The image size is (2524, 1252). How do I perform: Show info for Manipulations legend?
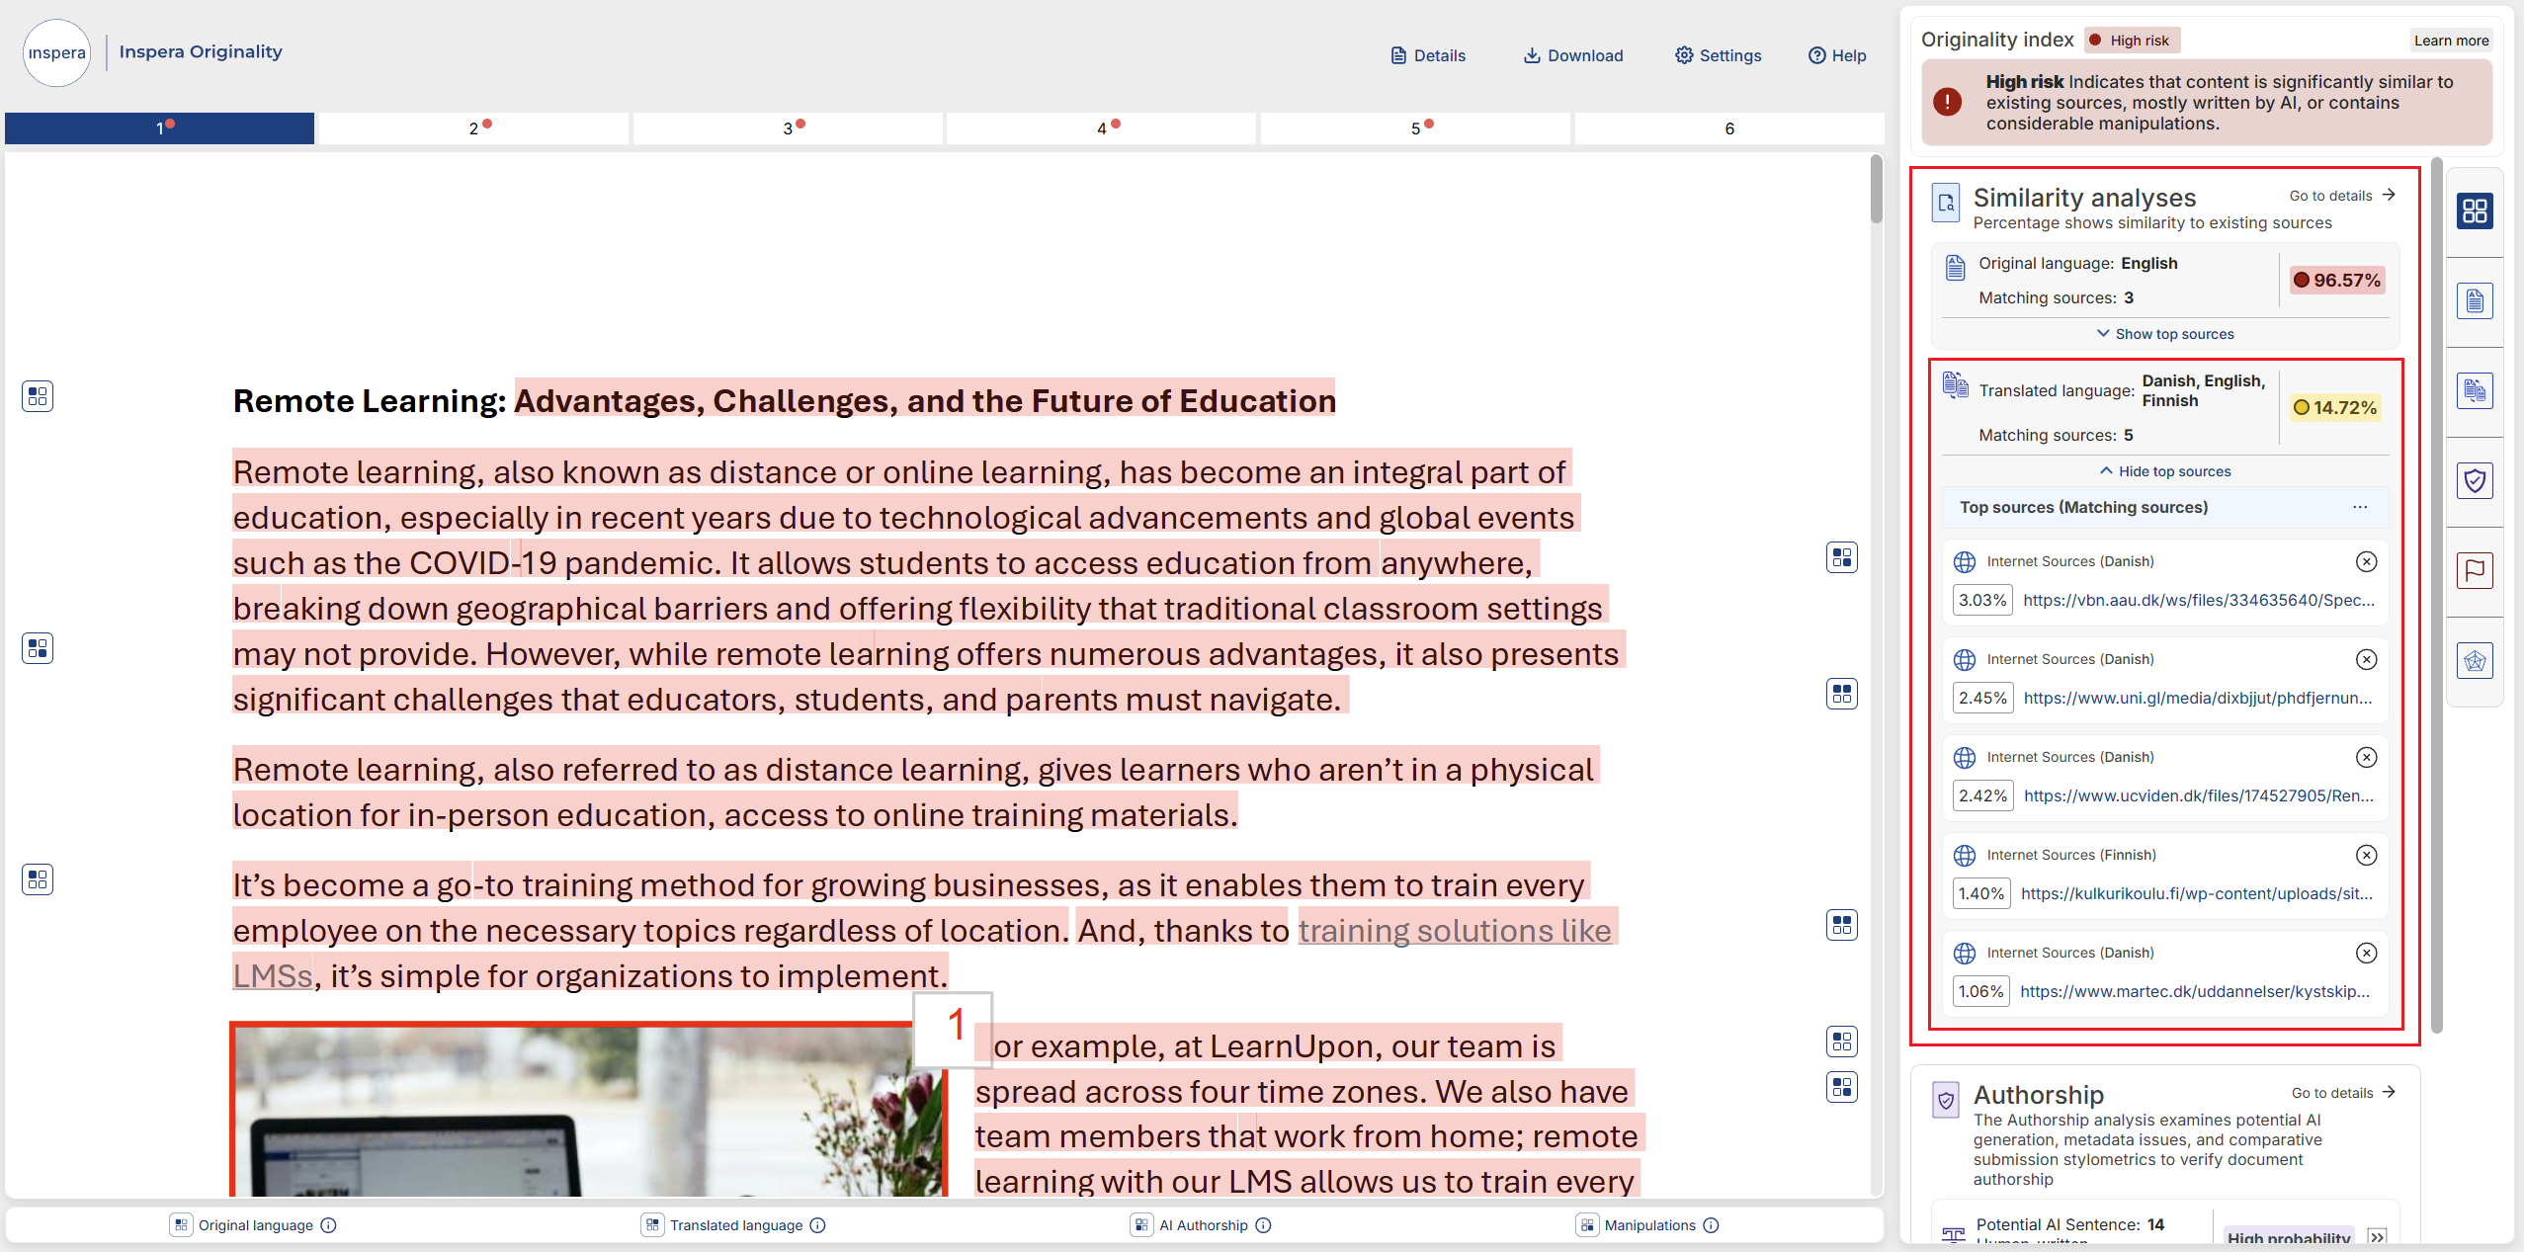[1711, 1225]
